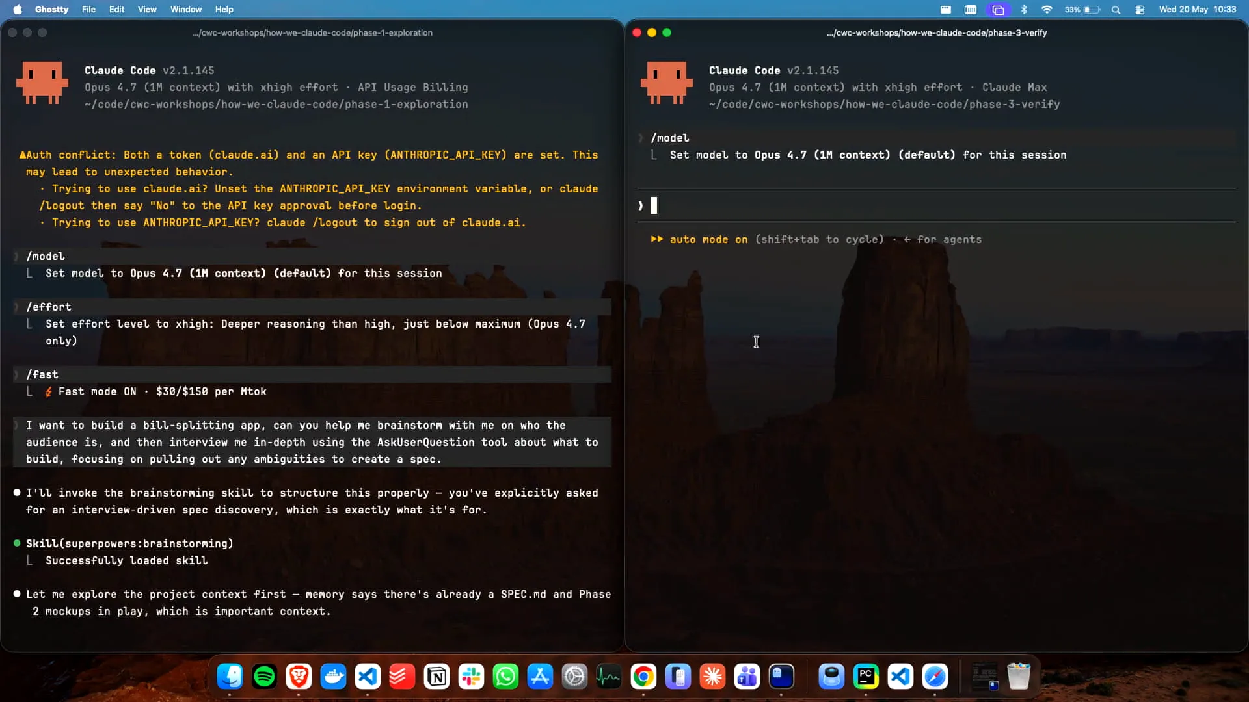Open Spotlight search magnifier
Viewport: 1249px width, 702px height.
point(1116,9)
